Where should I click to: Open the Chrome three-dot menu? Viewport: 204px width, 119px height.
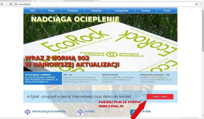[201, 4]
